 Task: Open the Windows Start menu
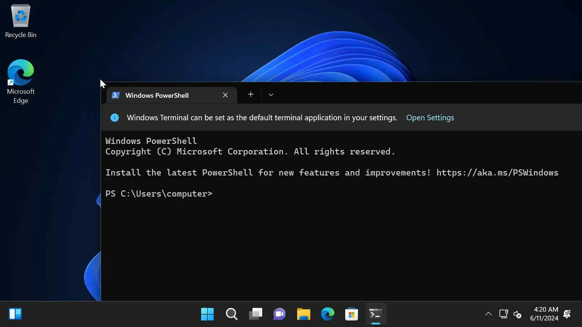pos(207,314)
